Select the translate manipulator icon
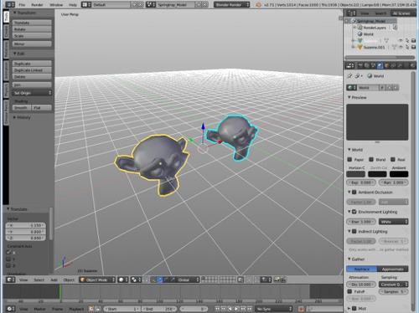This screenshot has width=419, height=313. [159, 280]
